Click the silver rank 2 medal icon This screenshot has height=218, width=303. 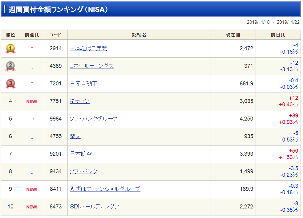10,66
